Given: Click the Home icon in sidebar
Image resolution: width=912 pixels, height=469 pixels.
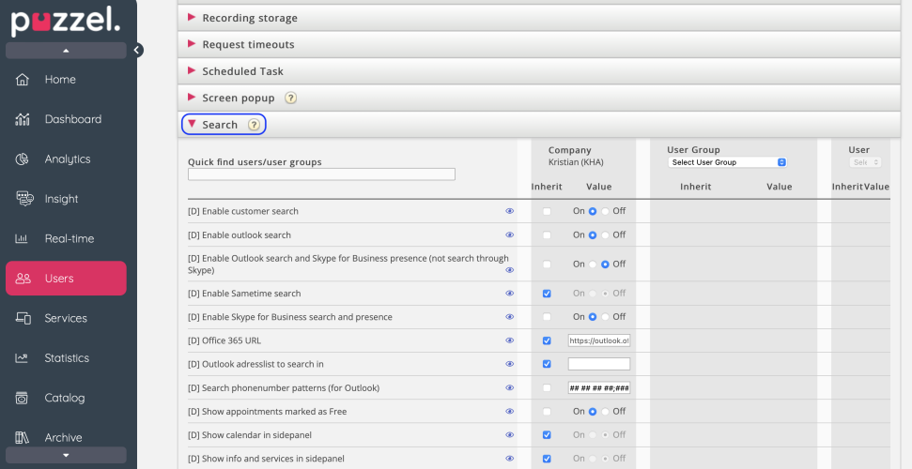Looking at the screenshot, I should 23,80.
